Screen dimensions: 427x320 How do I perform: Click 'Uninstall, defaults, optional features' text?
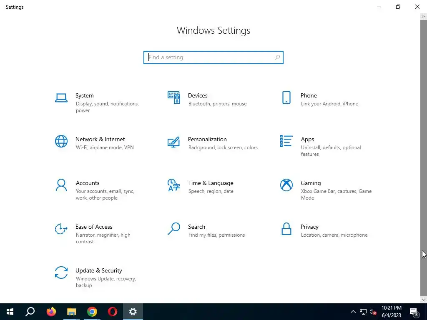click(331, 151)
